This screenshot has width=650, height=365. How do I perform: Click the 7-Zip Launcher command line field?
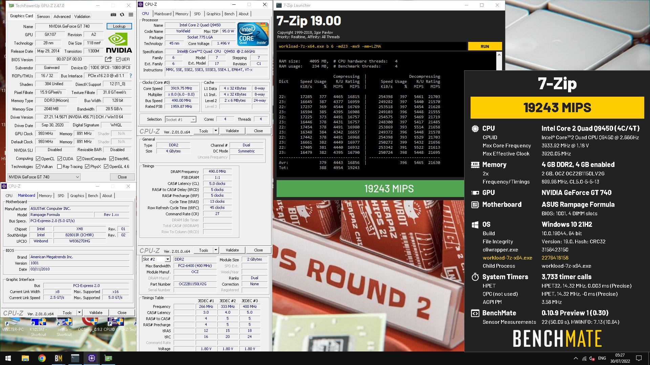371,46
